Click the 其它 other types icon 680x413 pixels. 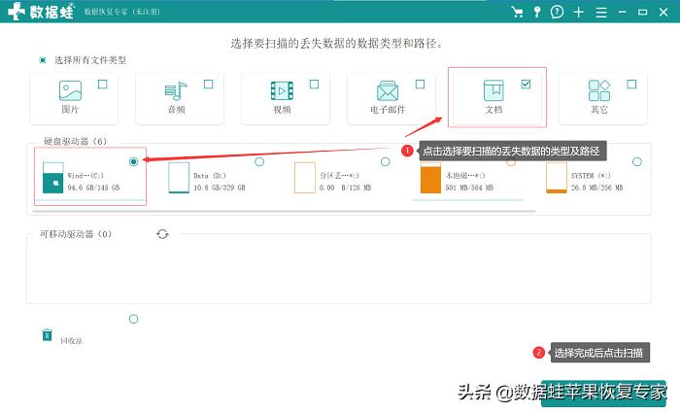[x=599, y=90]
